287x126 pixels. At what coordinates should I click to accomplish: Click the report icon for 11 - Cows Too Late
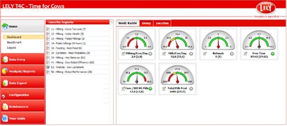[x=48, y=29]
